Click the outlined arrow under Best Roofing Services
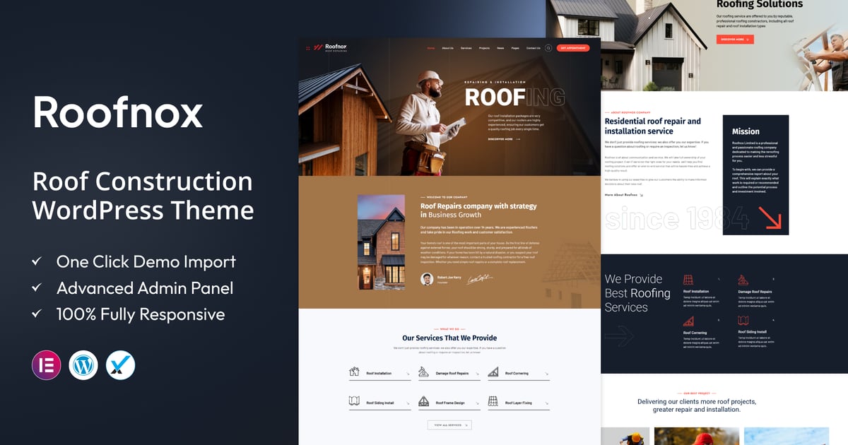The height and width of the screenshot is (445, 848). coord(619,336)
